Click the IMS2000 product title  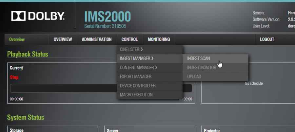[107, 16]
